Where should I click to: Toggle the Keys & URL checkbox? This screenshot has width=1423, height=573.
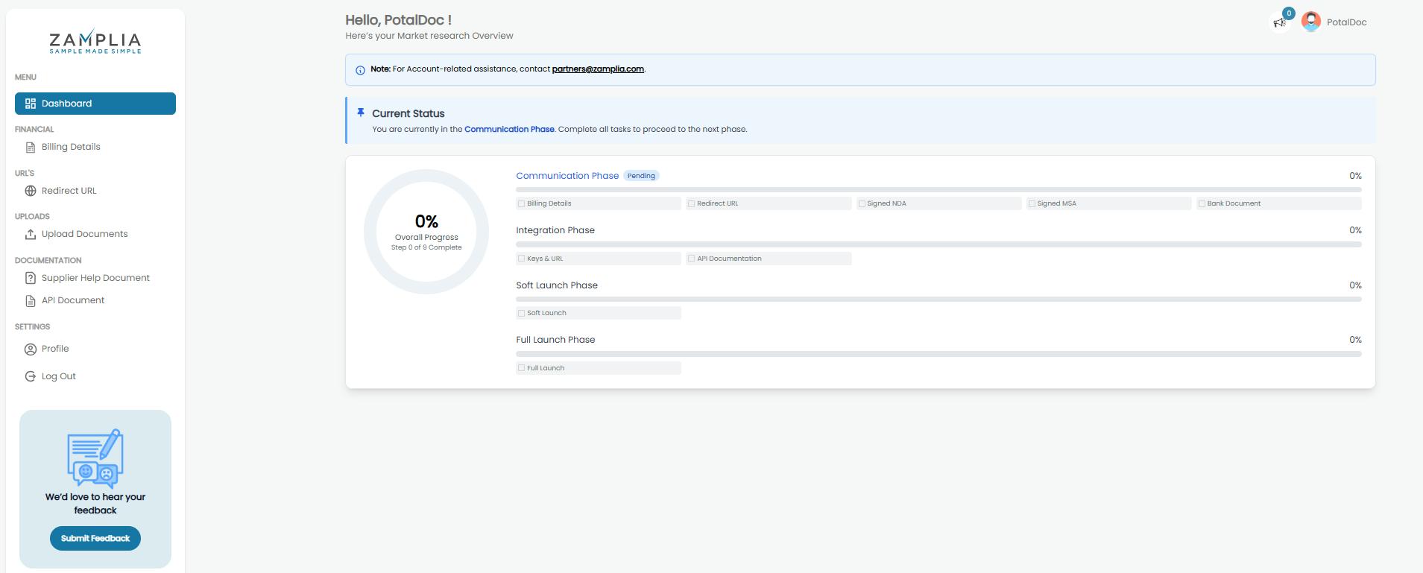[x=521, y=259]
